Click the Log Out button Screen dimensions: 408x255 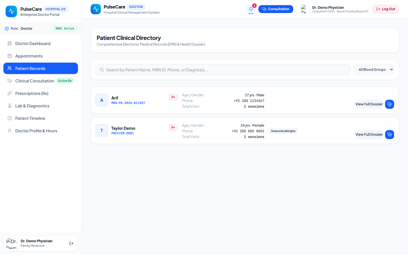pos(386,9)
